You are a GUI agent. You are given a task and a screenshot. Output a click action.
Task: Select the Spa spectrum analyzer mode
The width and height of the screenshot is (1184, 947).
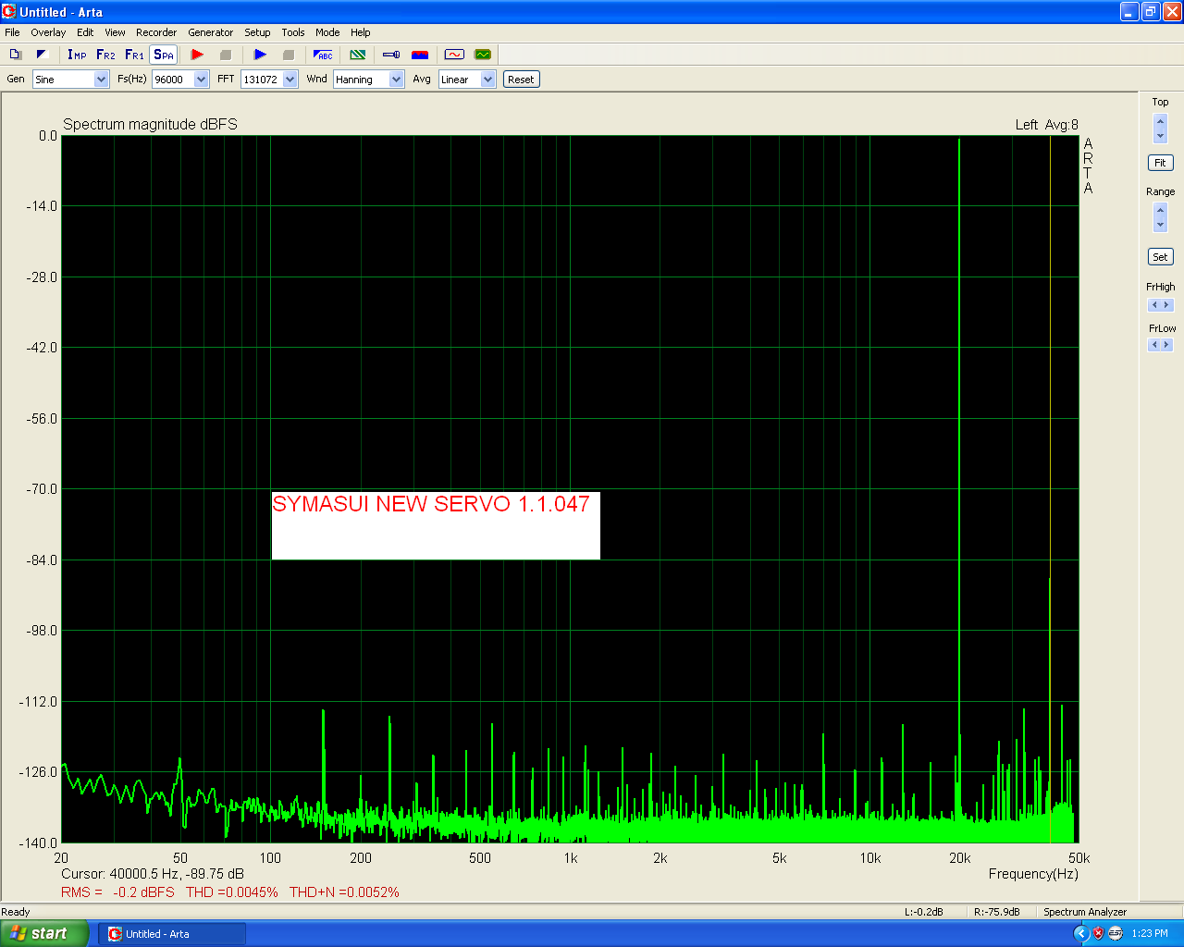tap(163, 55)
